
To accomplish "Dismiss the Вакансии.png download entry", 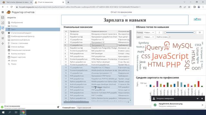I will (x=202, y=105).
